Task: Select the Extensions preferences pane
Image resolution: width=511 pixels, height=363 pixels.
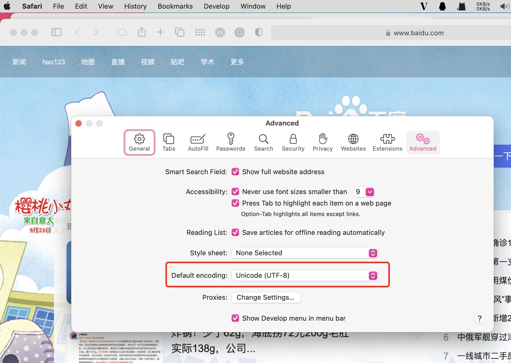Action: pos(387,142)
